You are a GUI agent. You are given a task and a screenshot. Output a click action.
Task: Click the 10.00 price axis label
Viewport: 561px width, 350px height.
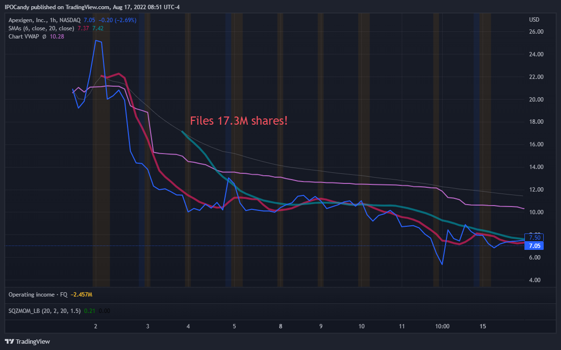[536, 212]
